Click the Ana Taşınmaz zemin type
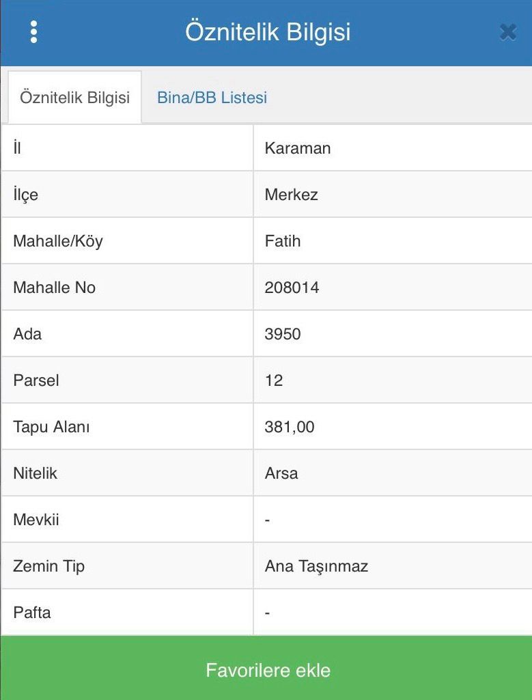 point(317,565)
